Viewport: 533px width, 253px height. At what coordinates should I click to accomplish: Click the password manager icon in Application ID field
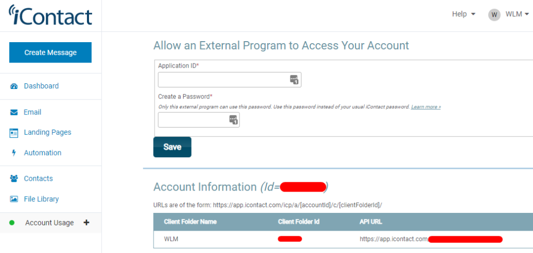(x=294, y=80)
